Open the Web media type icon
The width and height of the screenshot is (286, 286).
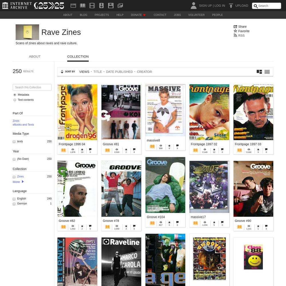[x=73, y=6]
